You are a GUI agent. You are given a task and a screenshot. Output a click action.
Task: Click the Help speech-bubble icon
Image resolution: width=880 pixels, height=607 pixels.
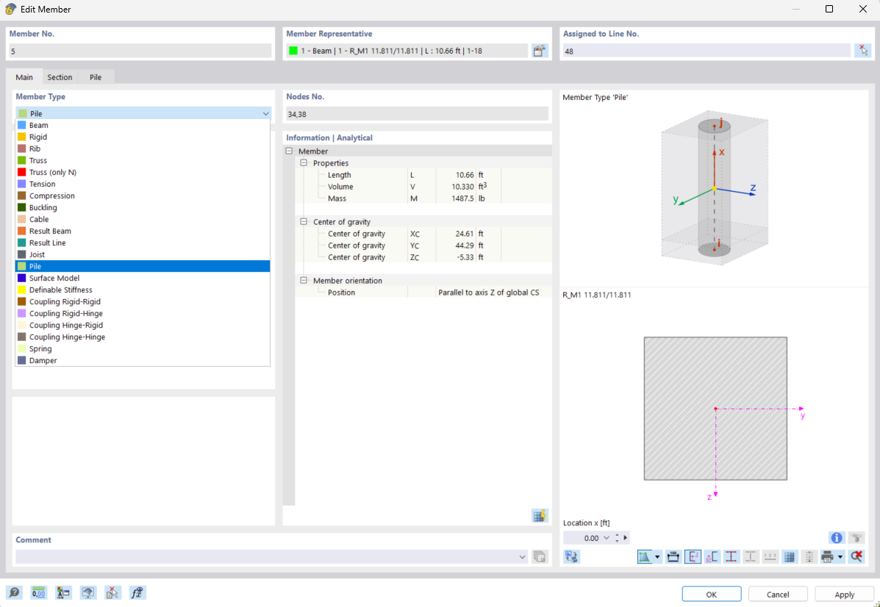(15, 592)
